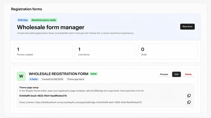This screenshot has height=118, width=211.
Task: Click the WHOLESALE REGISTRATION FORM title
Action: (x=58, y=74)
